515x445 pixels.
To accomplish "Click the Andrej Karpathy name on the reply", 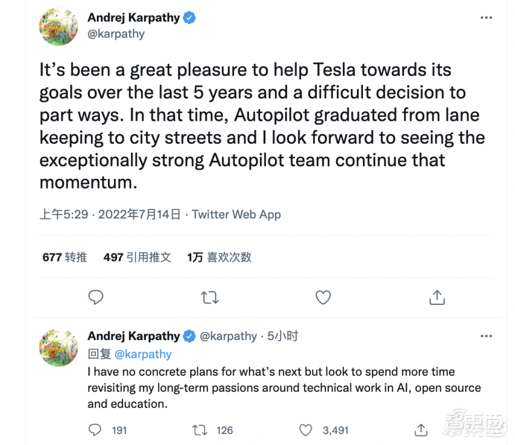I will pos(134,336).
